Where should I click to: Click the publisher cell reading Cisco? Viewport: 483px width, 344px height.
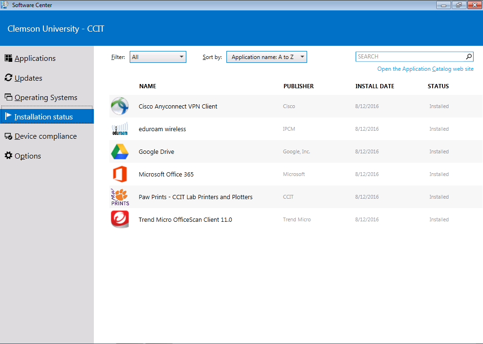pyautogui.click(x=289, y=106)
